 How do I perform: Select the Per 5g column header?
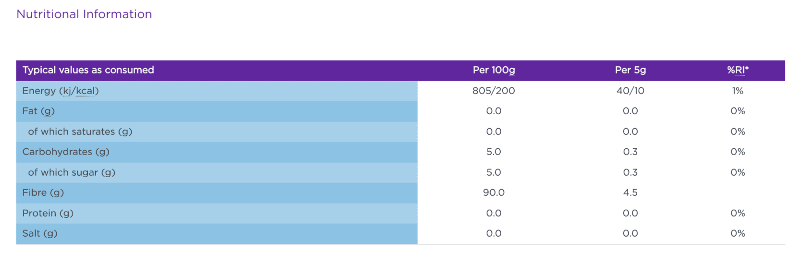(630, 70)
